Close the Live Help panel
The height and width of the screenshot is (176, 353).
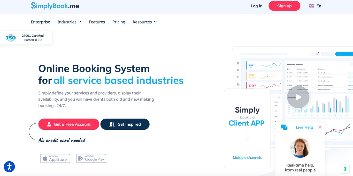[x=320, y=127]
